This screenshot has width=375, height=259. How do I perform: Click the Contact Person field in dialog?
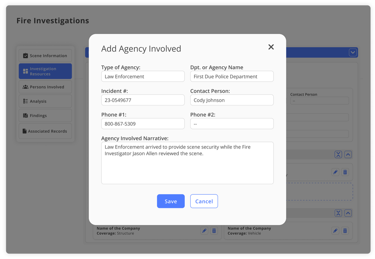point(232,100)
